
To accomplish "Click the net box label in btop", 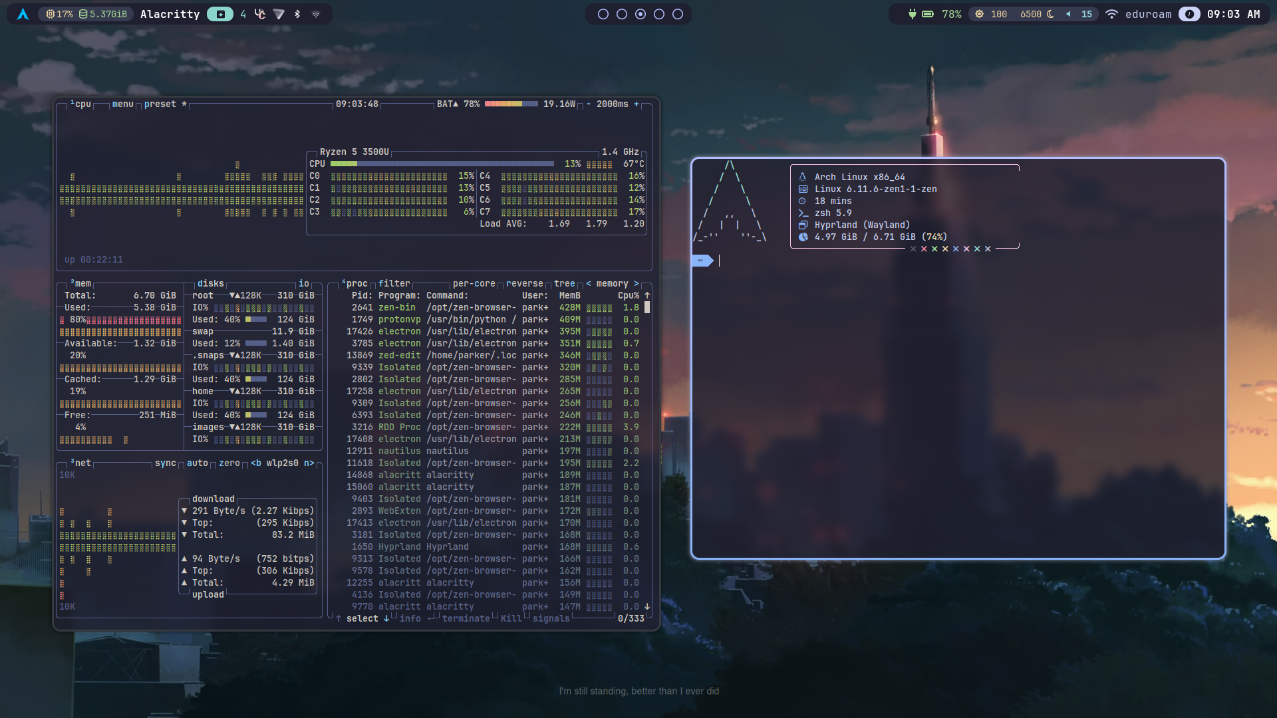I will click(x=80, y=463).
